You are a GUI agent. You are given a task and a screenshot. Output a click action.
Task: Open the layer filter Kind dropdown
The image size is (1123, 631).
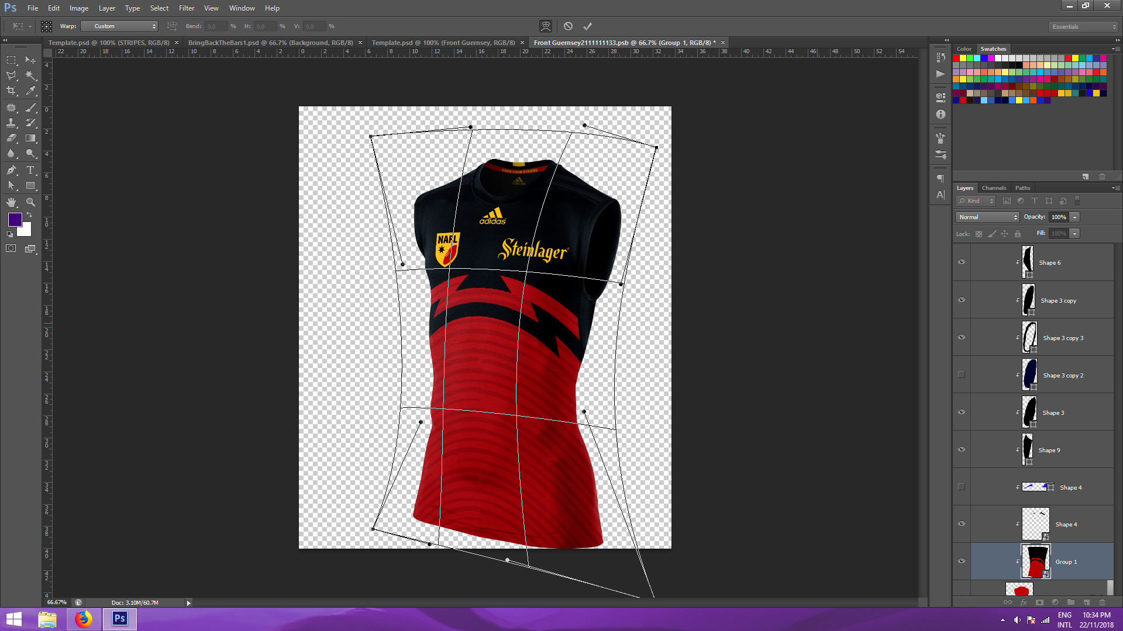pos(976,201)
